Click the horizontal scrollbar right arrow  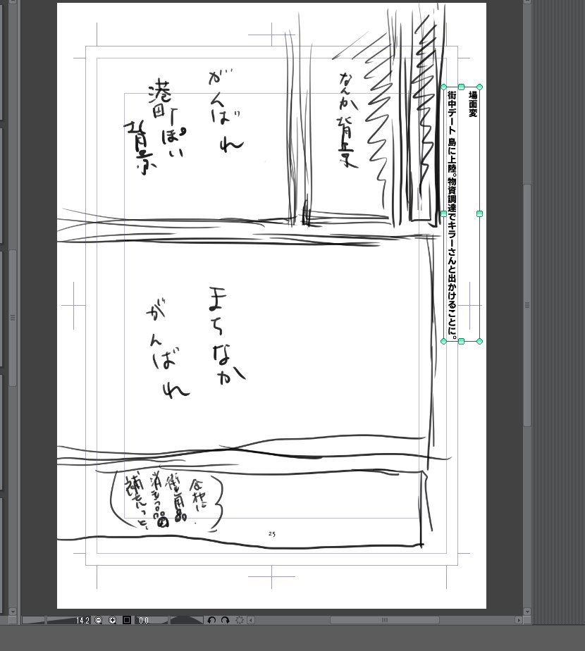518,620
